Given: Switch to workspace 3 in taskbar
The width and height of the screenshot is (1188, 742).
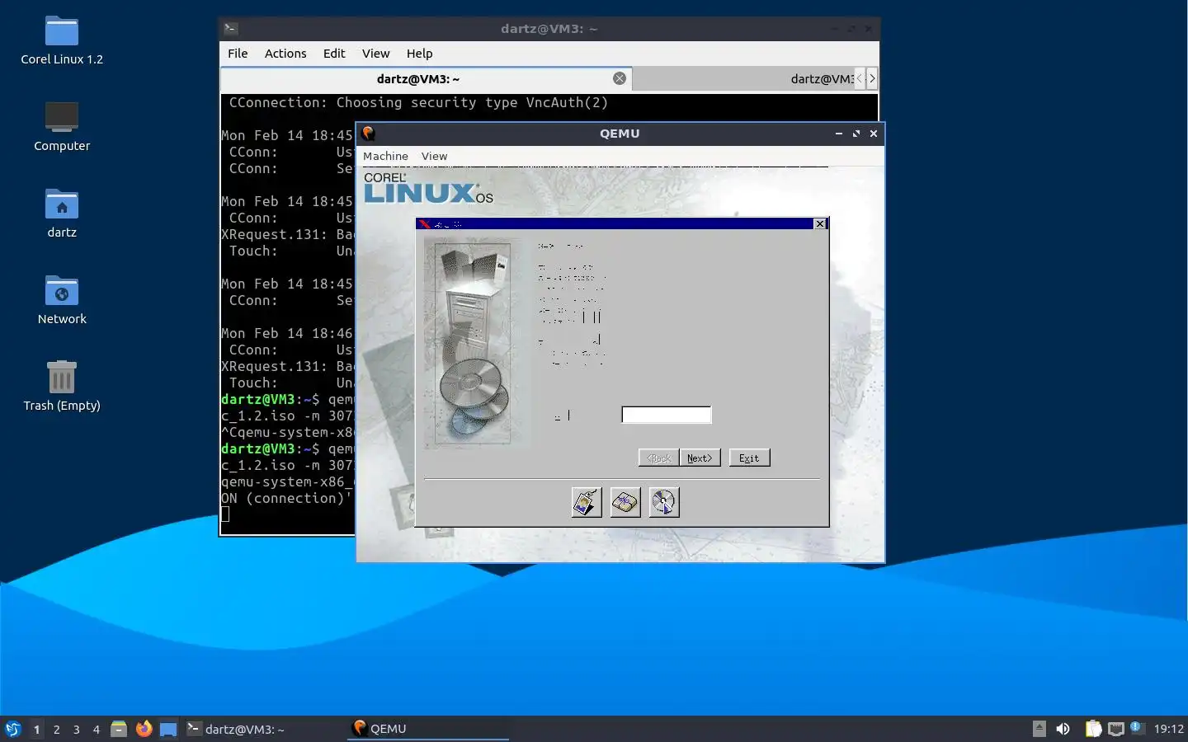Looking at the screenshot, I should click(x=76, y=729).
